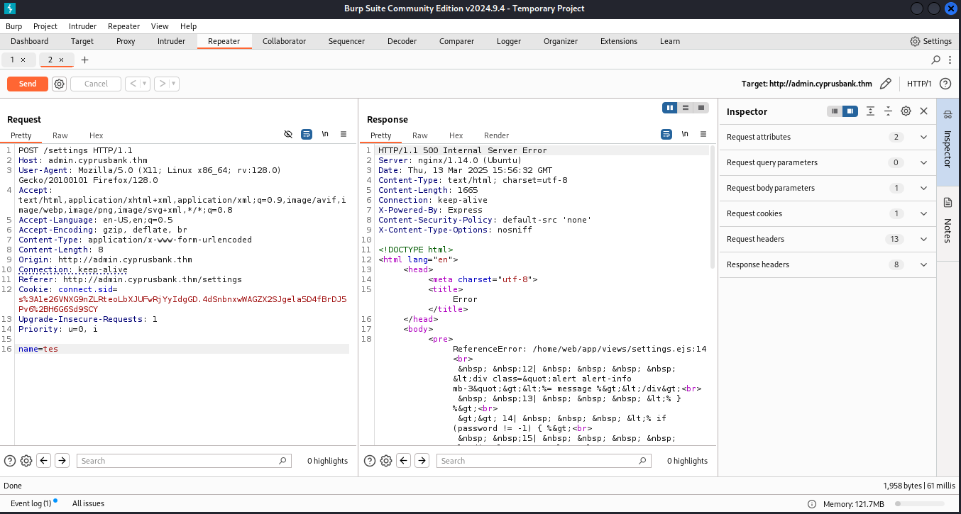Jump to next response search match
Viewport: 961px width, 514px height.
click(x=422, y=461)
